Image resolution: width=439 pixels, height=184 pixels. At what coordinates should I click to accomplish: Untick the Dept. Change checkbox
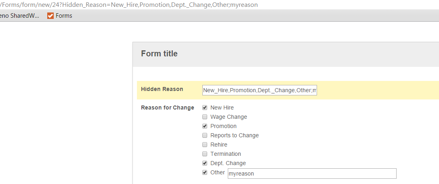[205, 163]
